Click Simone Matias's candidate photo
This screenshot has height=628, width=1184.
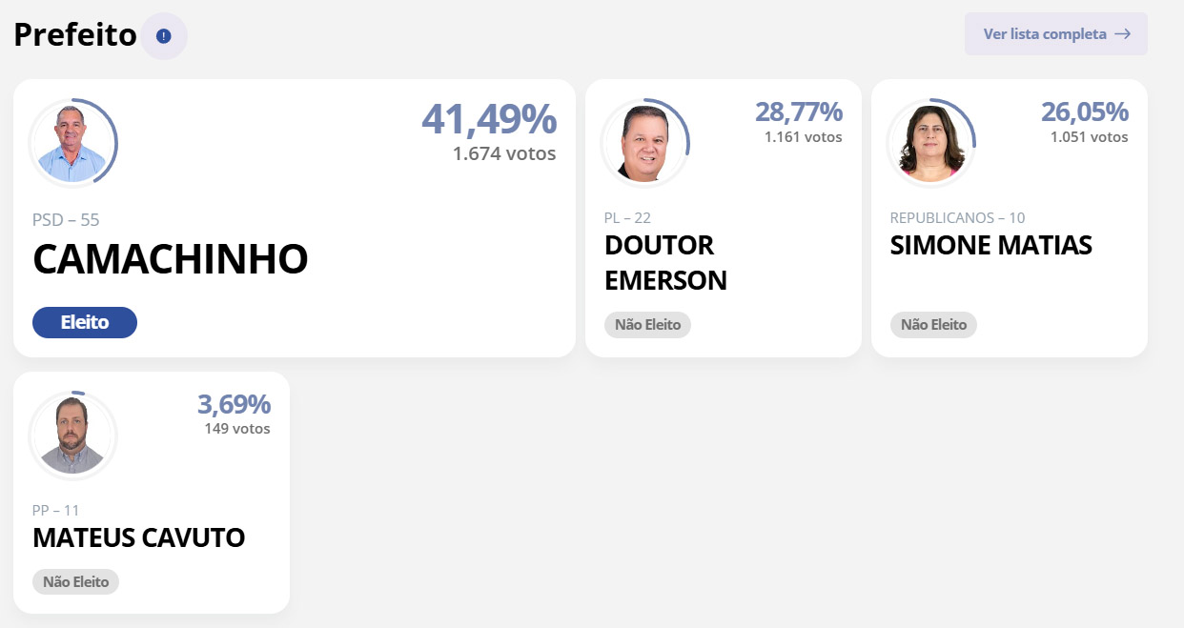pyautogui.click(x=930, y=144)
